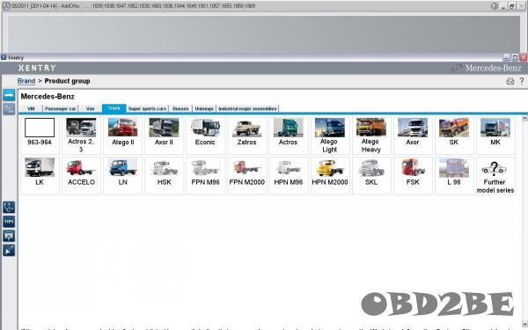Select the LK truck model
This screenshot has width=528, height=330.
coord(40,176)
